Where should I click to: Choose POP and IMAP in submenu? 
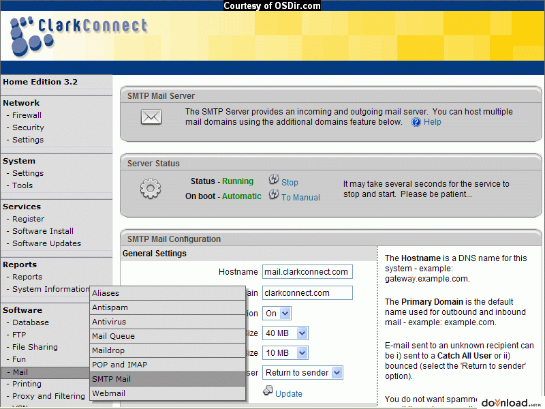(168, 365)
